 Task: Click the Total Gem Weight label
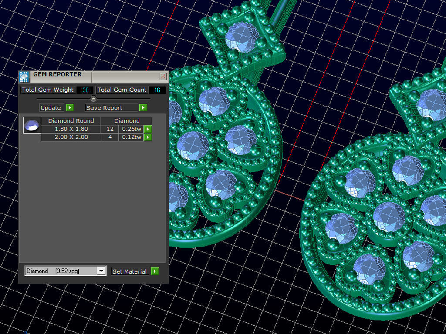tap(48, 90)
